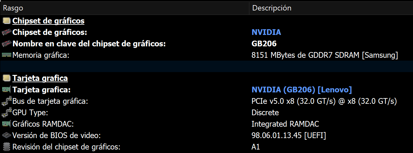Click the Gráficos RAMDAC icon

pyautogui.click(x=6, y=124)
